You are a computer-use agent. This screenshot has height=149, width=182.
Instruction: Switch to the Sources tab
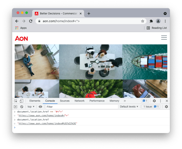(x=65, y=101)
